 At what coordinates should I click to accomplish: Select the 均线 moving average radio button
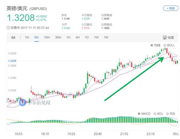coord(152,45)
